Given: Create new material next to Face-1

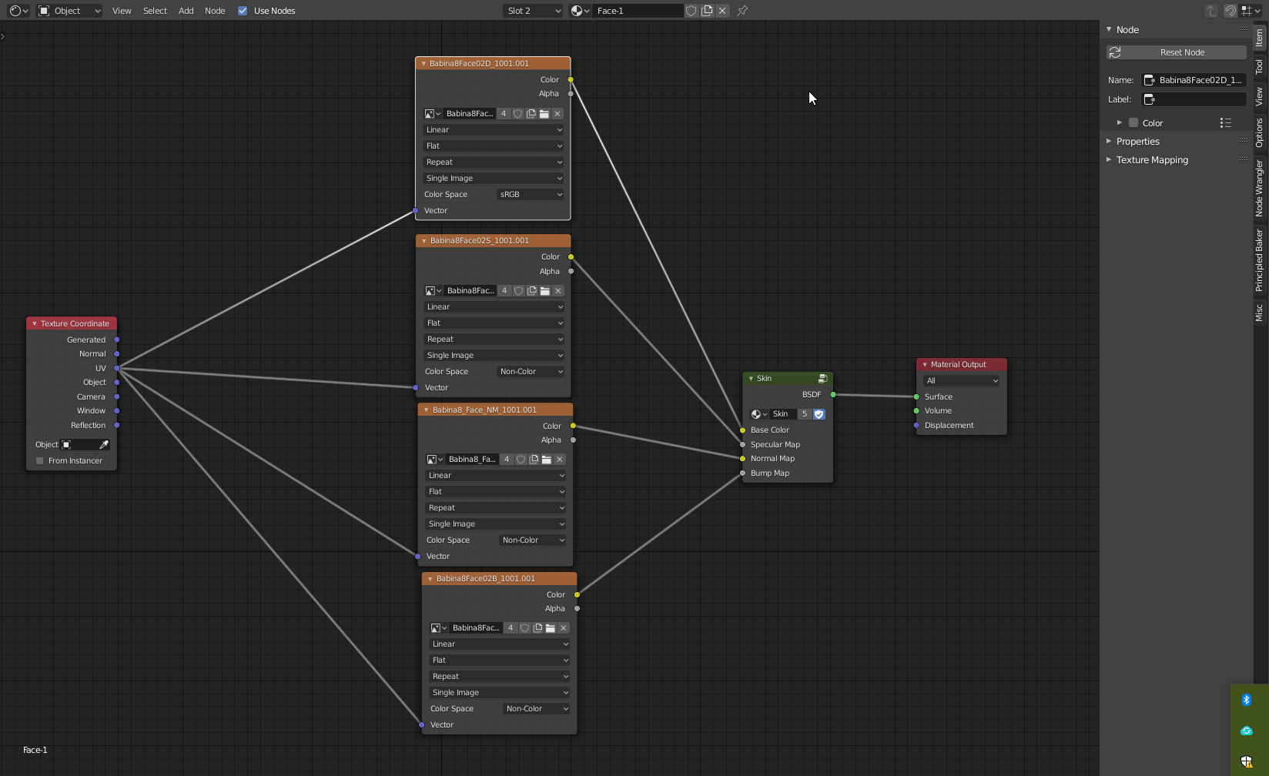Looking at the screenshot, I should [x=707, y=11].
